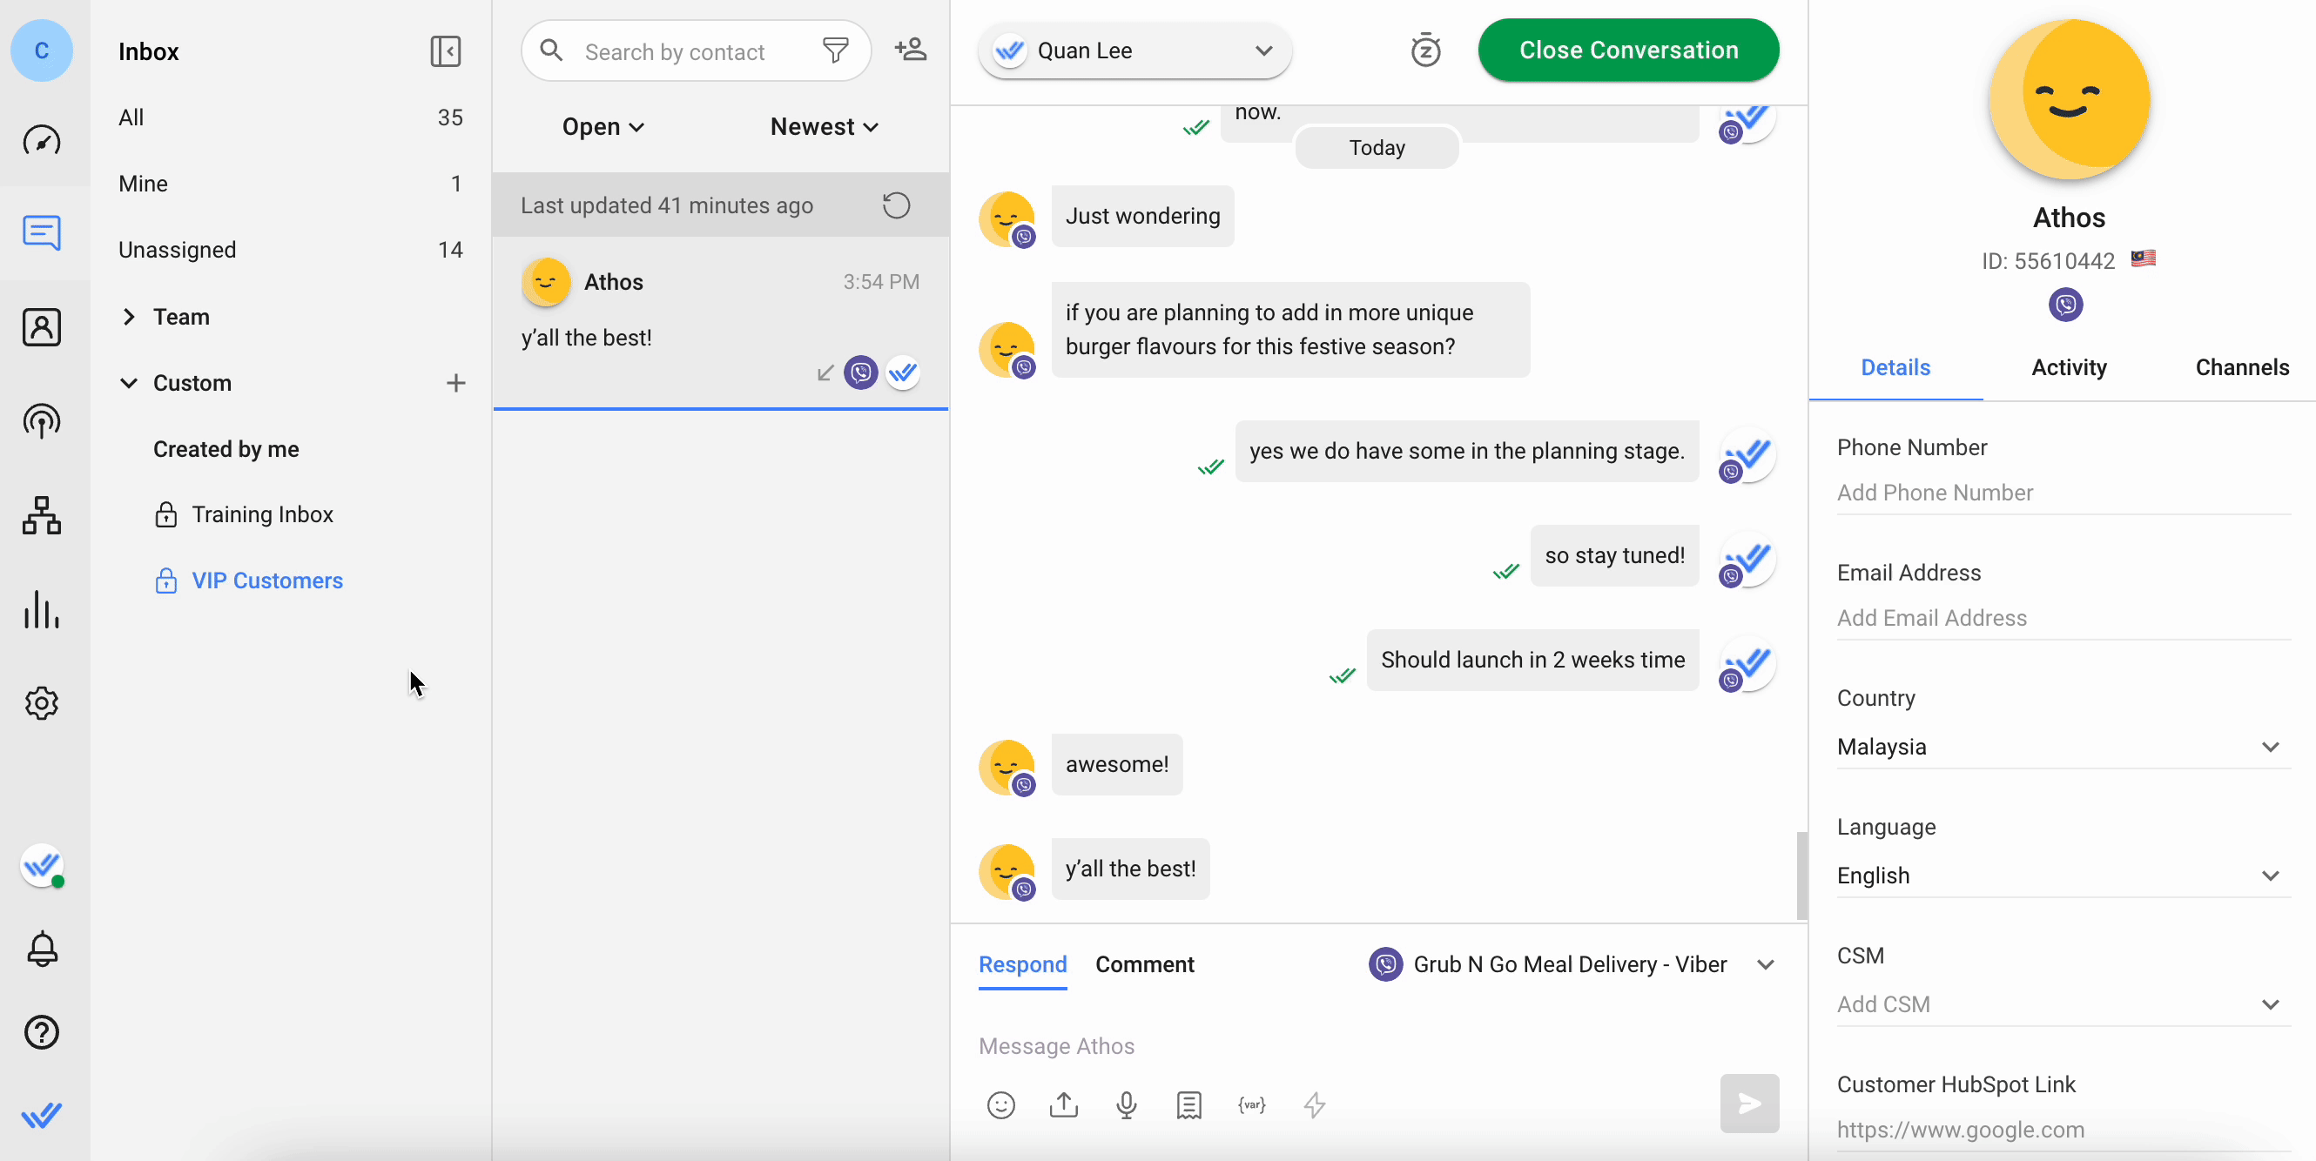Open shortcuts lightning bolt icon
2316x1161 pixels.
(x=1315, y=1104)
